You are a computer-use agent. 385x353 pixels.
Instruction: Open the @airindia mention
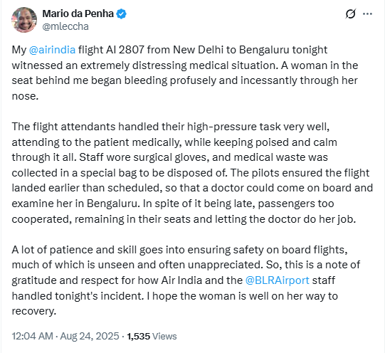[x=52, y=50]
